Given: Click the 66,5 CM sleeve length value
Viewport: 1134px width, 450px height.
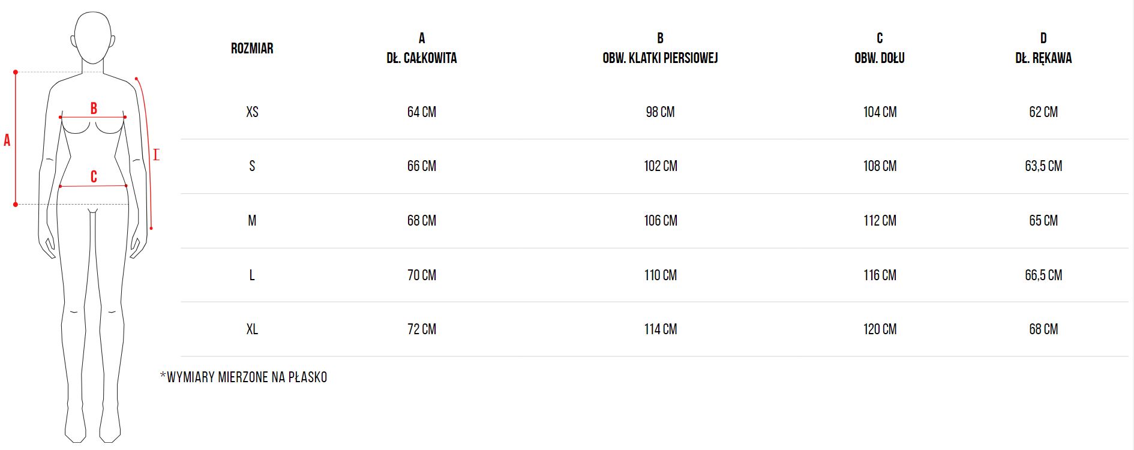Looking at the screenshot, I should (1043, 275).
